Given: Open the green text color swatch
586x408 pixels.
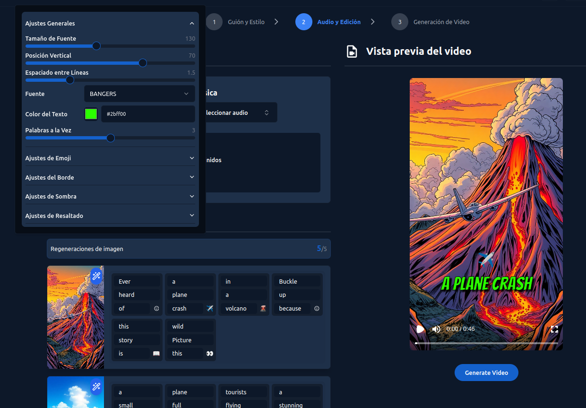Looking at the screenshot, I should coord(91,114).
